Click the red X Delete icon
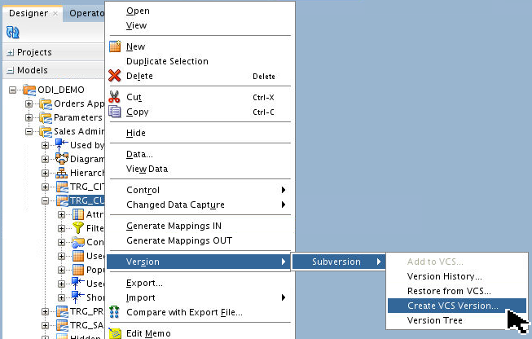 pyautogui.click(x=115, y=76)
